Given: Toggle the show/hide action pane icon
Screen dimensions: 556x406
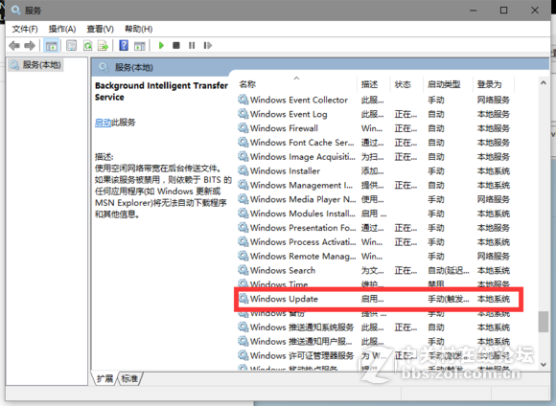Looking at the screenshot, I should (x=140, y=45).
